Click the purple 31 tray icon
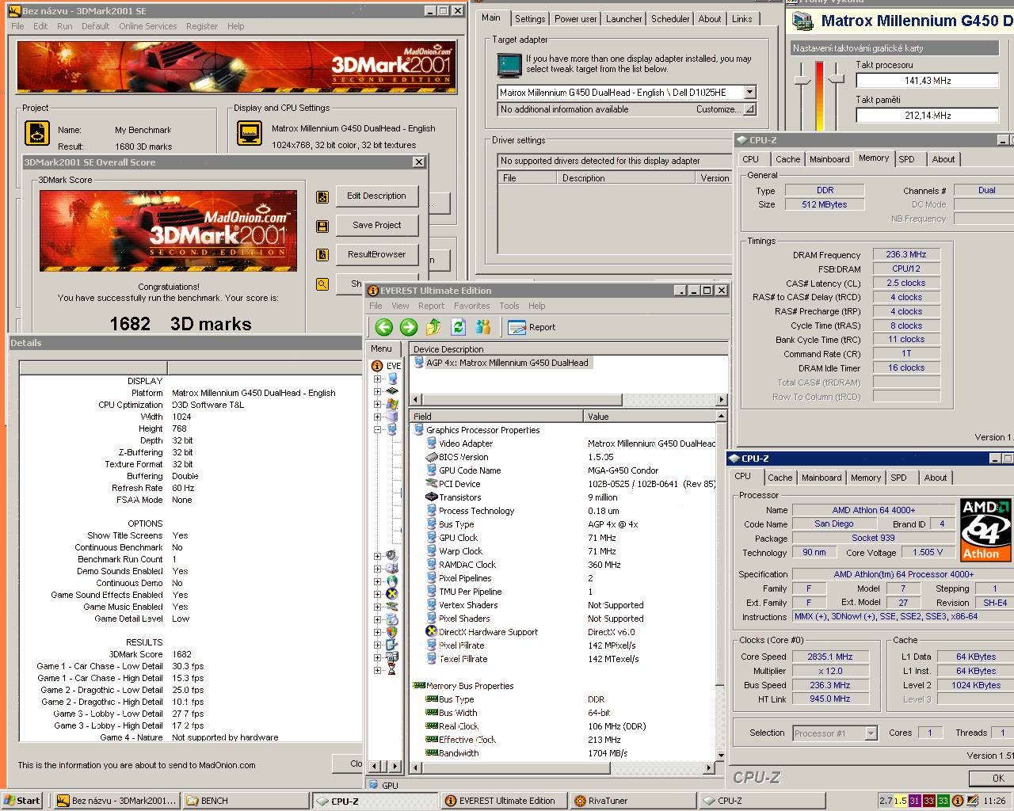Image resolution: width=1014 pixels, height=811 pixels. point(914,801)
